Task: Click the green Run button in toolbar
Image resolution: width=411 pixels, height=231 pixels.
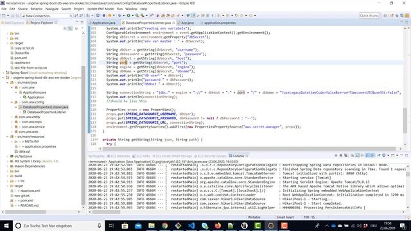Action: coord(128,15)
